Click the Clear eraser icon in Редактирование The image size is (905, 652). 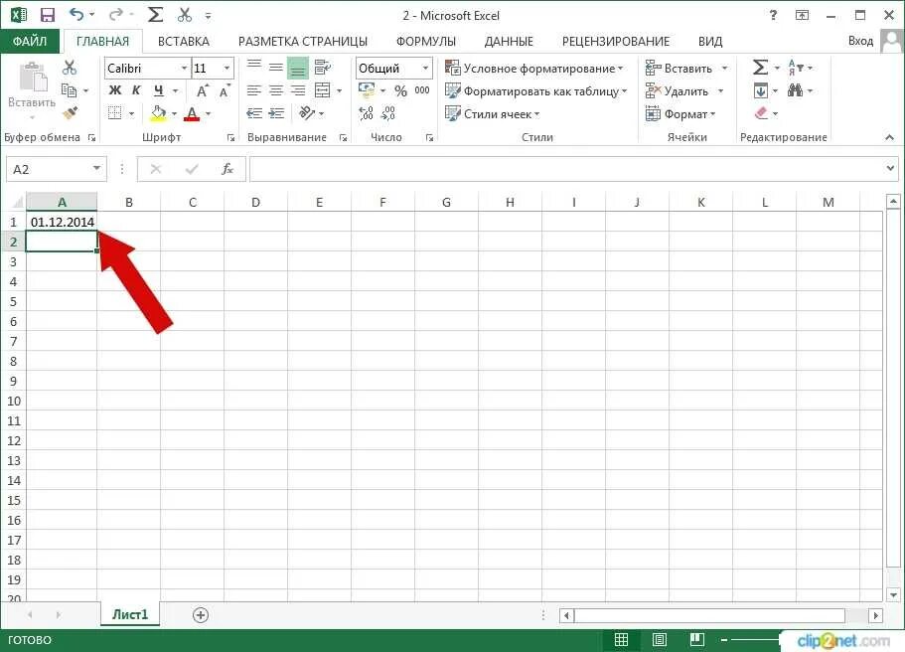pos(761,113)
